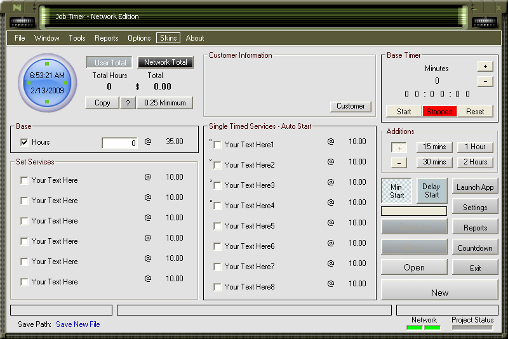Enable the Your Text Here1 timed service
The height and width of the screenshot is (339, 508).
217,145
